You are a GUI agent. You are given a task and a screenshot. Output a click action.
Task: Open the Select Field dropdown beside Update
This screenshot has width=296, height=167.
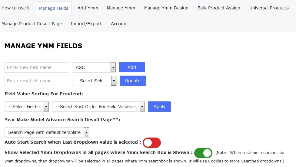tap(94, 81)
